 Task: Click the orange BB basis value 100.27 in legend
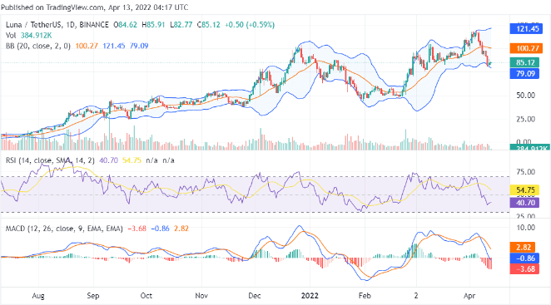click(x=87, y=46)
